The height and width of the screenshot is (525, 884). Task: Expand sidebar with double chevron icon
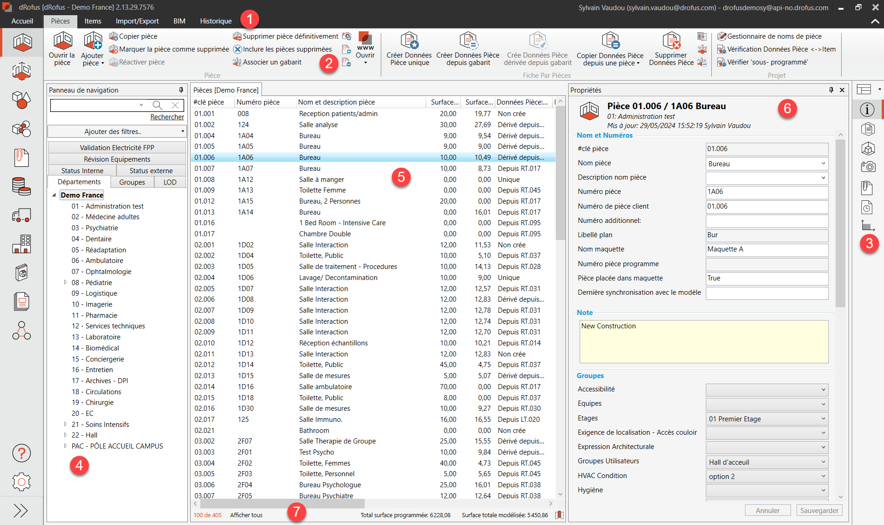(20, 510)
